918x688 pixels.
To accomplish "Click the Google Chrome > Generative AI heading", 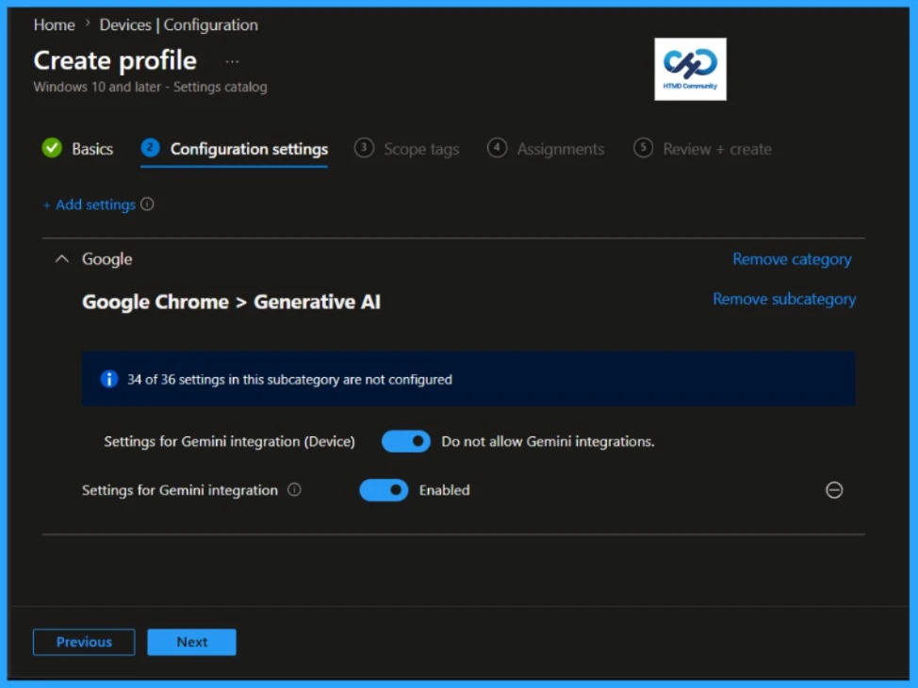I will pos(231,302).
